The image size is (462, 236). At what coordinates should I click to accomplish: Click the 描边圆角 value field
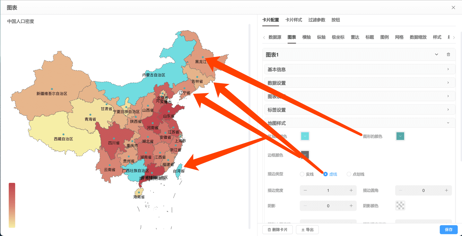[423, 190]
